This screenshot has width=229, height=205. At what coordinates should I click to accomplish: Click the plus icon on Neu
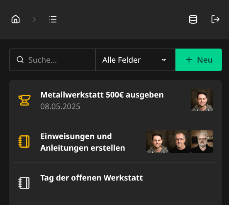189,60
